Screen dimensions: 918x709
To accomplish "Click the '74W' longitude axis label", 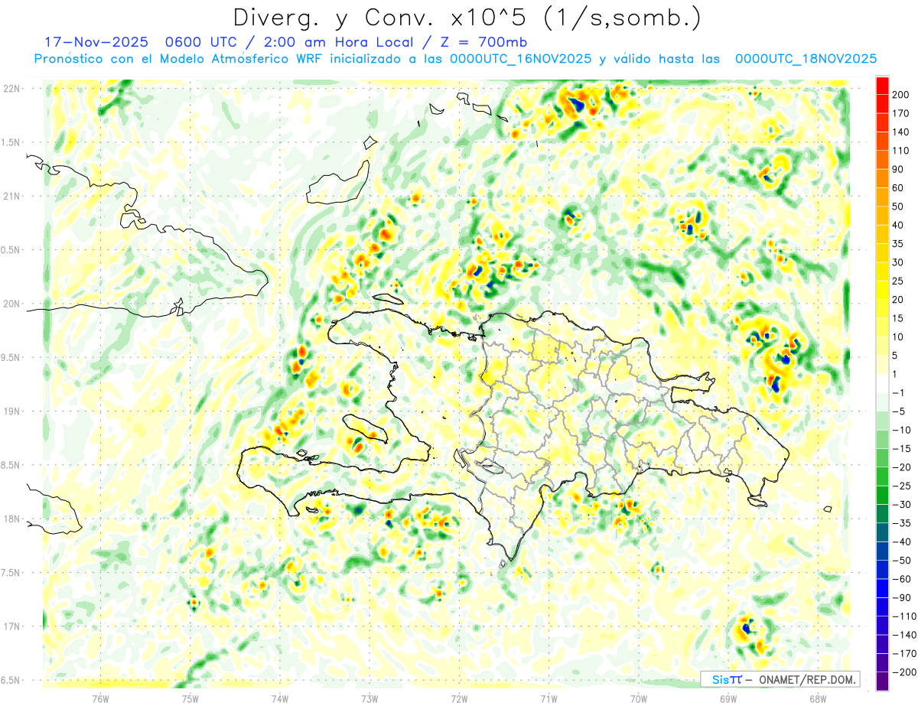I will pos(280,698).
